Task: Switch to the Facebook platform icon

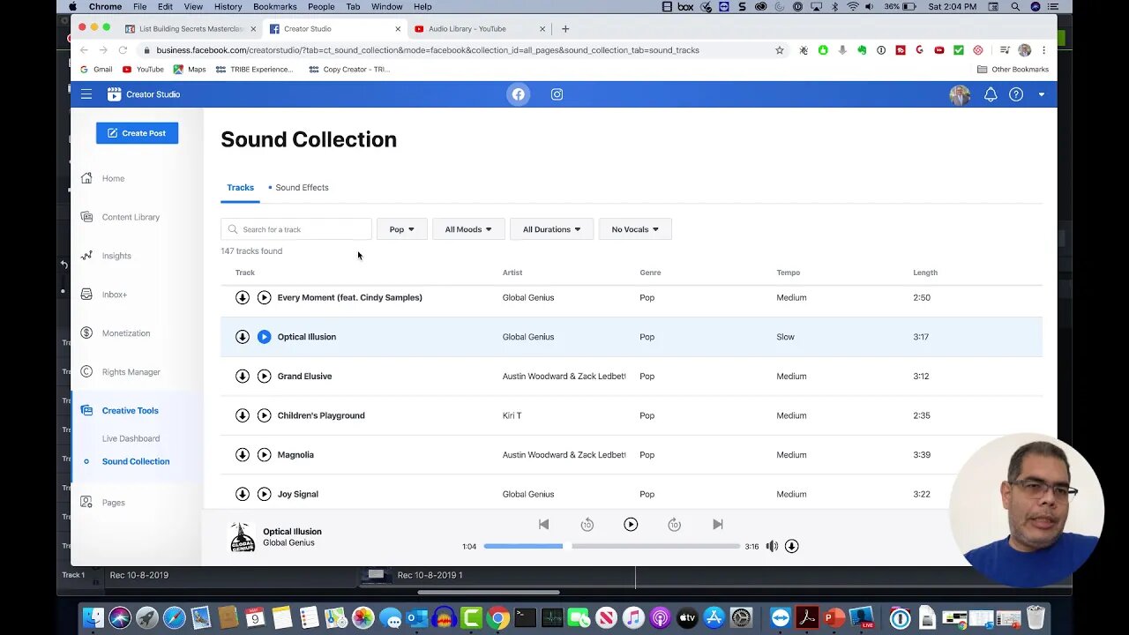Action: click(519, 94)
